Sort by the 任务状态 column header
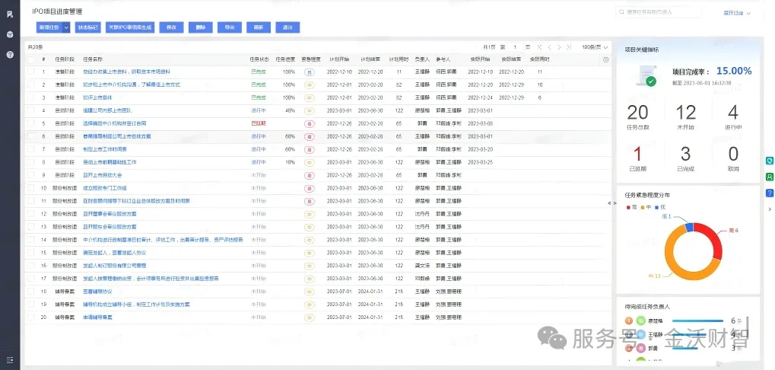The width and height of the screenshot is (775, 370). click(259, 59)
